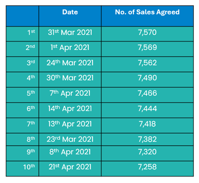Select the 7,320 sales value
This screenshot has height=183, width=199.
pos(147,152)
